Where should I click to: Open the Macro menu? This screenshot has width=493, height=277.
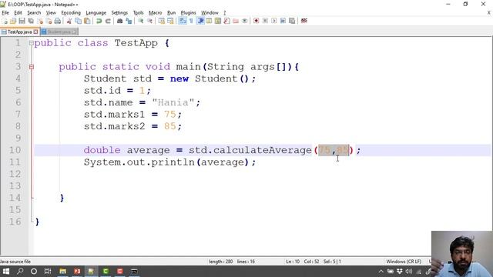[156, 13]
